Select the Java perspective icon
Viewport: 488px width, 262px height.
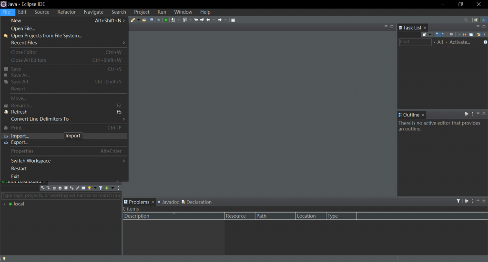(484, 20)
